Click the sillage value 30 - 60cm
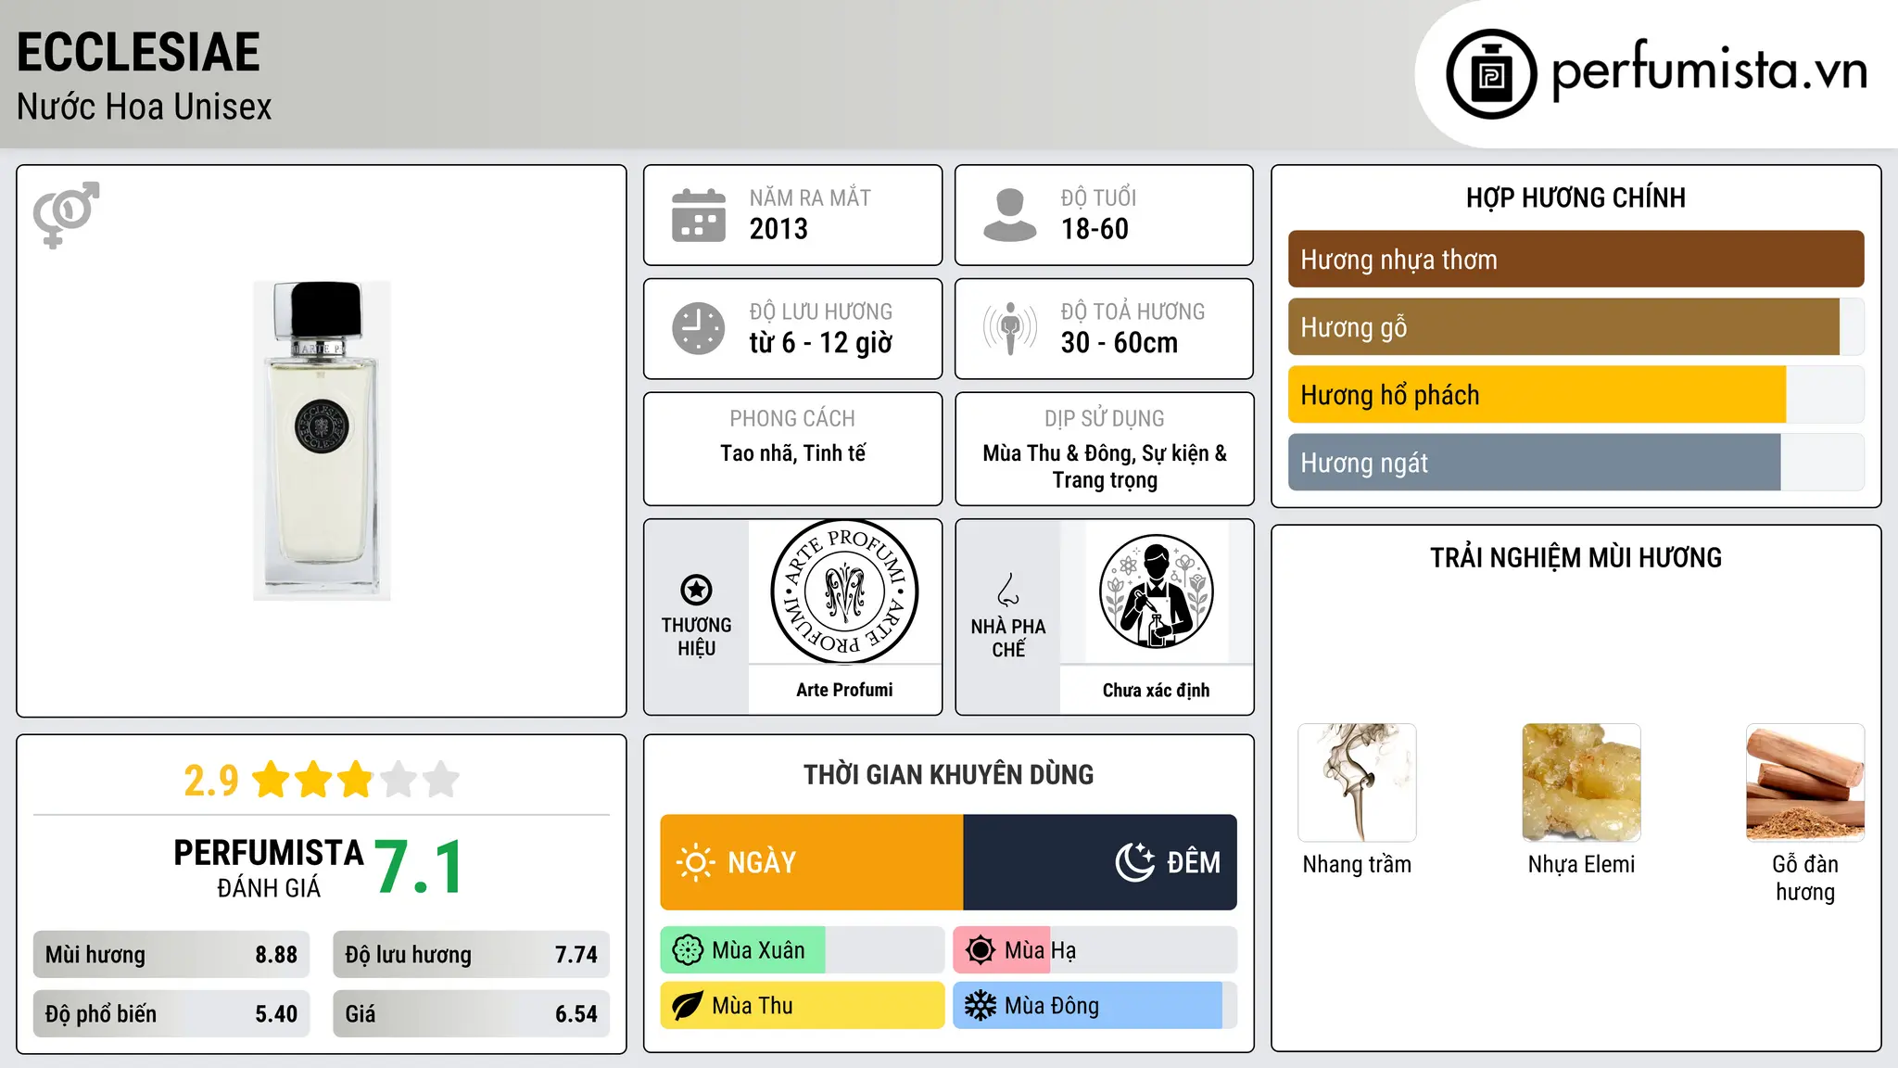Viewport: 1898px width, 1068px height. pos(1120,343)
